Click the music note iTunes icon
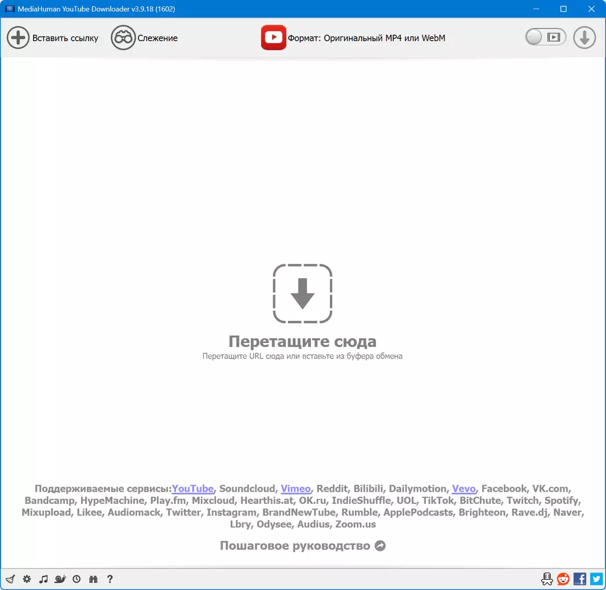 coord(43,579)
